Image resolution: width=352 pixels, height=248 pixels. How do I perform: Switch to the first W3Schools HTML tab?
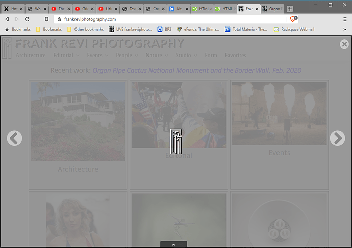pyautogui.click(x=202, y=9)
